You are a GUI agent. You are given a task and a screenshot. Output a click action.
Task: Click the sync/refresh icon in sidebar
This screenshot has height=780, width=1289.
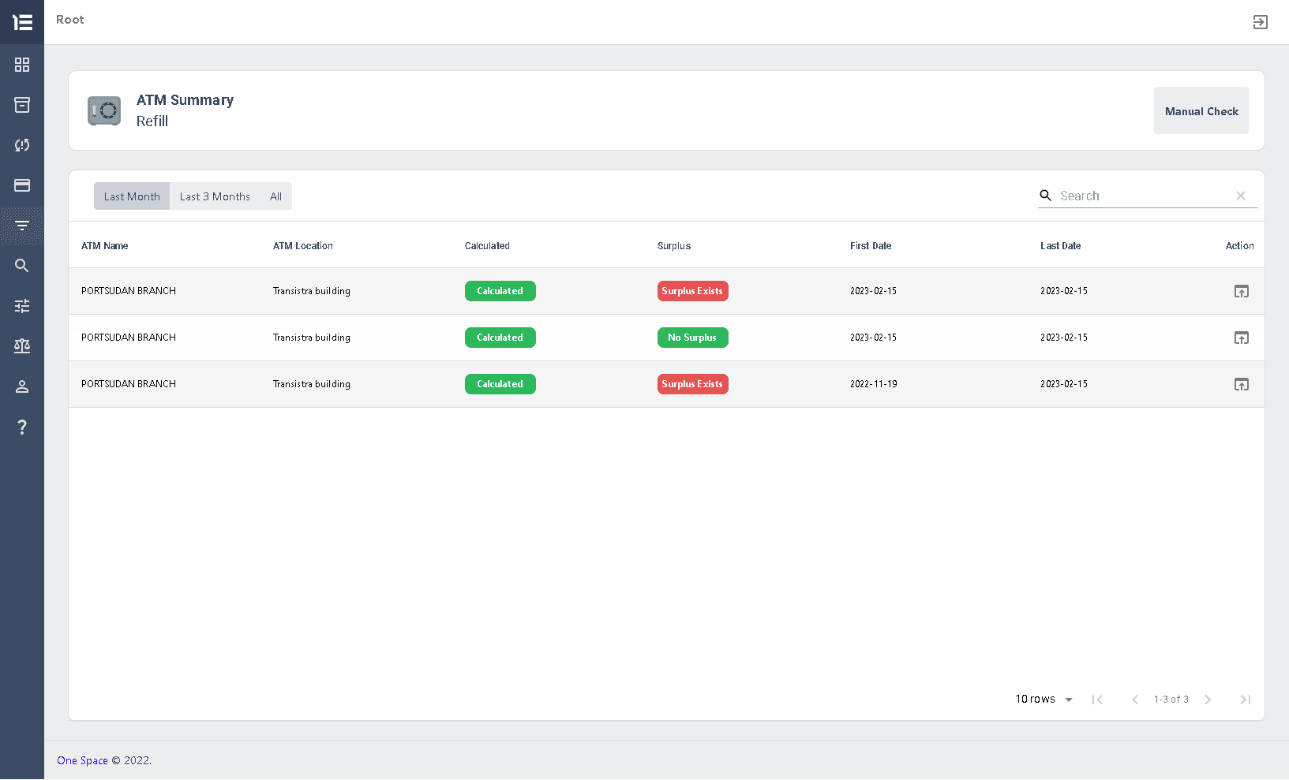(21, 145)
